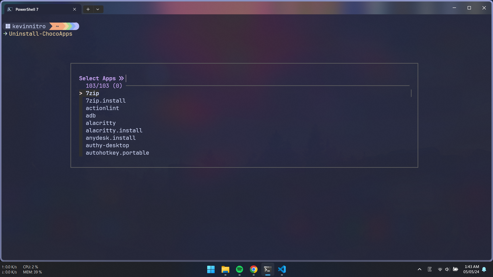Select the PowerShell 7 tab
493x277 pixels.
[x=43, y=9]
